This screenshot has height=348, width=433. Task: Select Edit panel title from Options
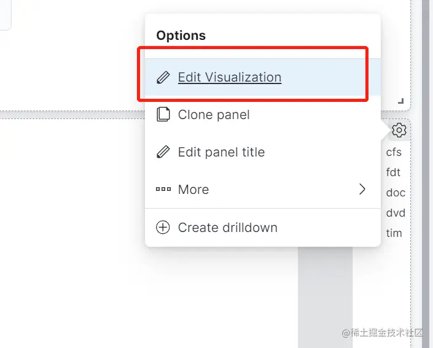click(221, 152)
